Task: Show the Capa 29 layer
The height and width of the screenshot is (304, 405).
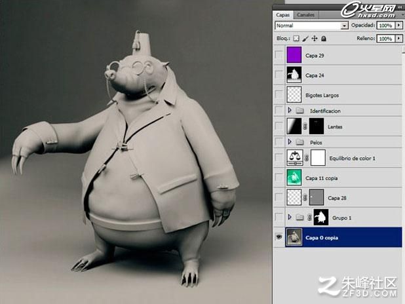Action: coord(279,55)
